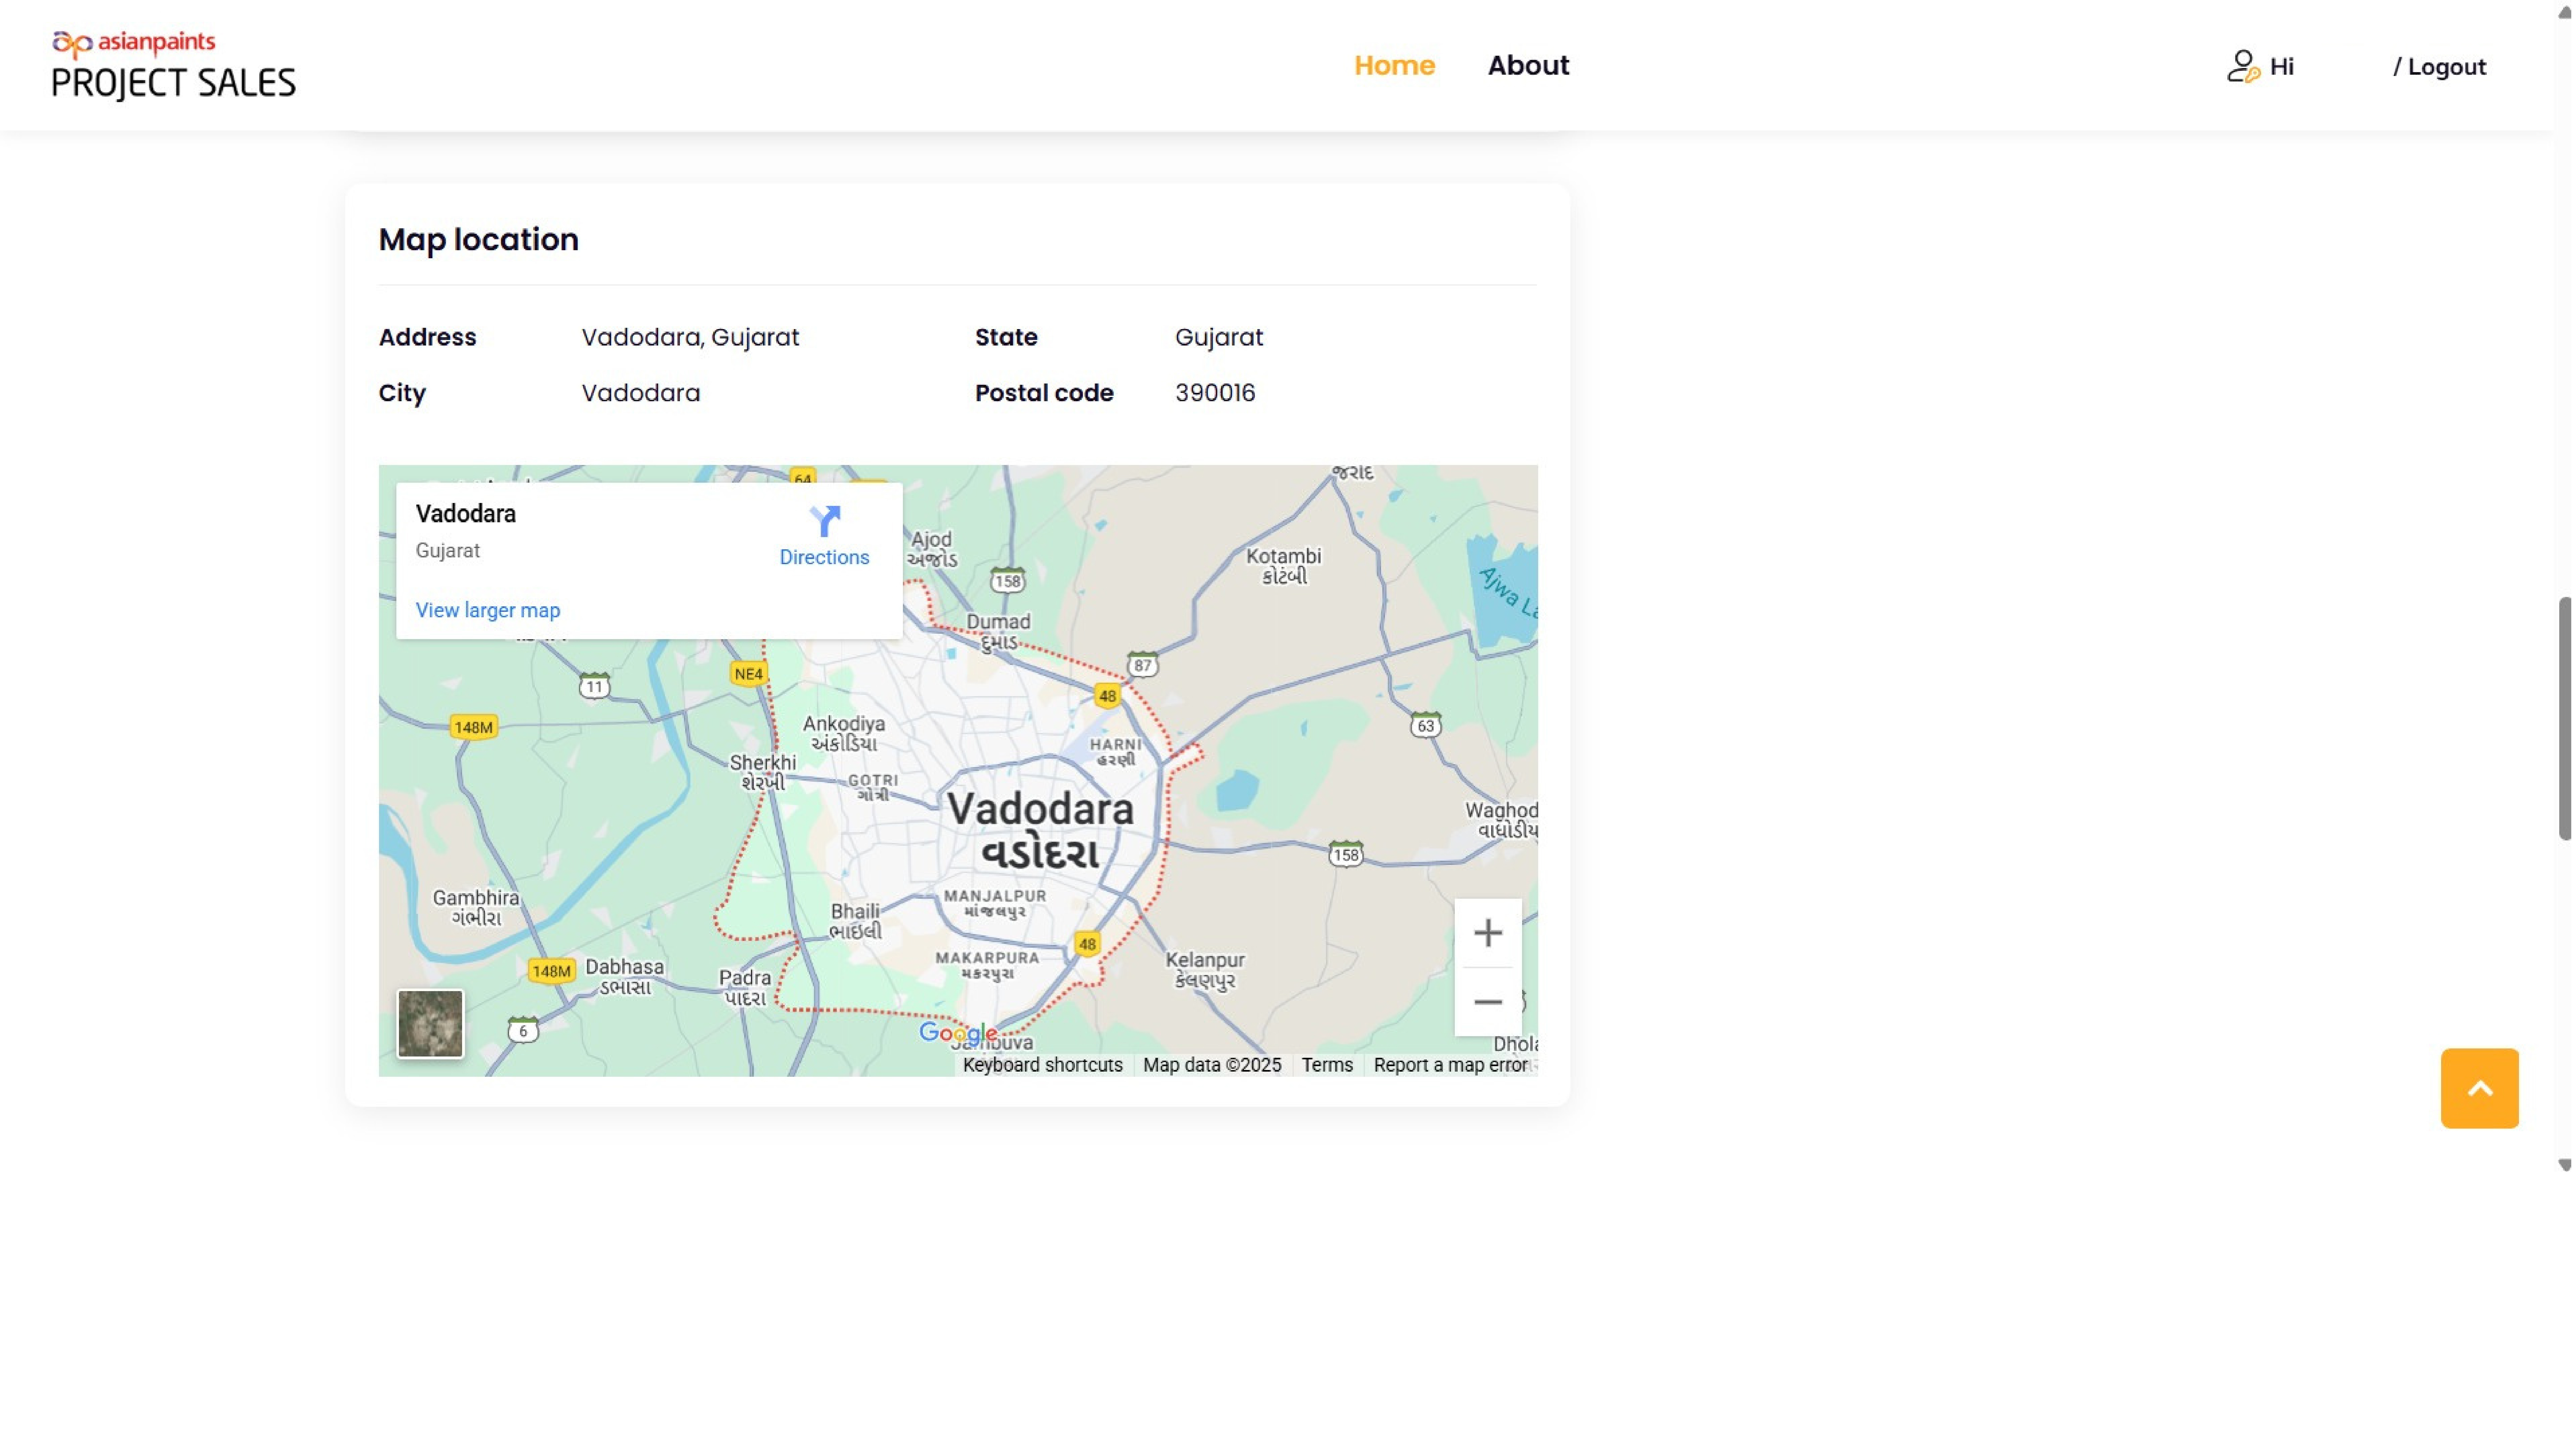
Task: Click Report a map error link
Action: click(x=1450, y=1065)
